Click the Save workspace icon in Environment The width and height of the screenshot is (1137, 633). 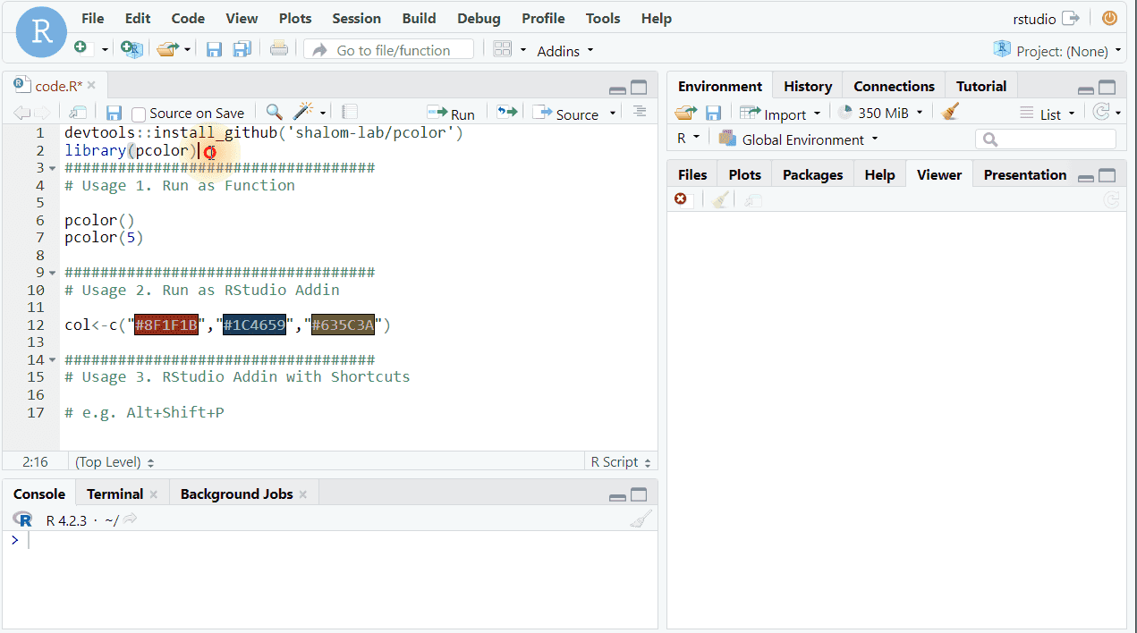[x=713, y=113]
